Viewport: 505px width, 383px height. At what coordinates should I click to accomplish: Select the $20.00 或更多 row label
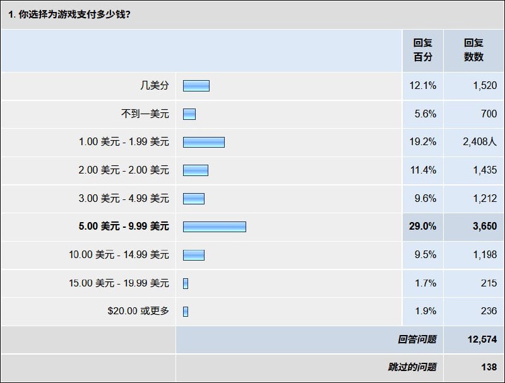(x=138, y=311)
